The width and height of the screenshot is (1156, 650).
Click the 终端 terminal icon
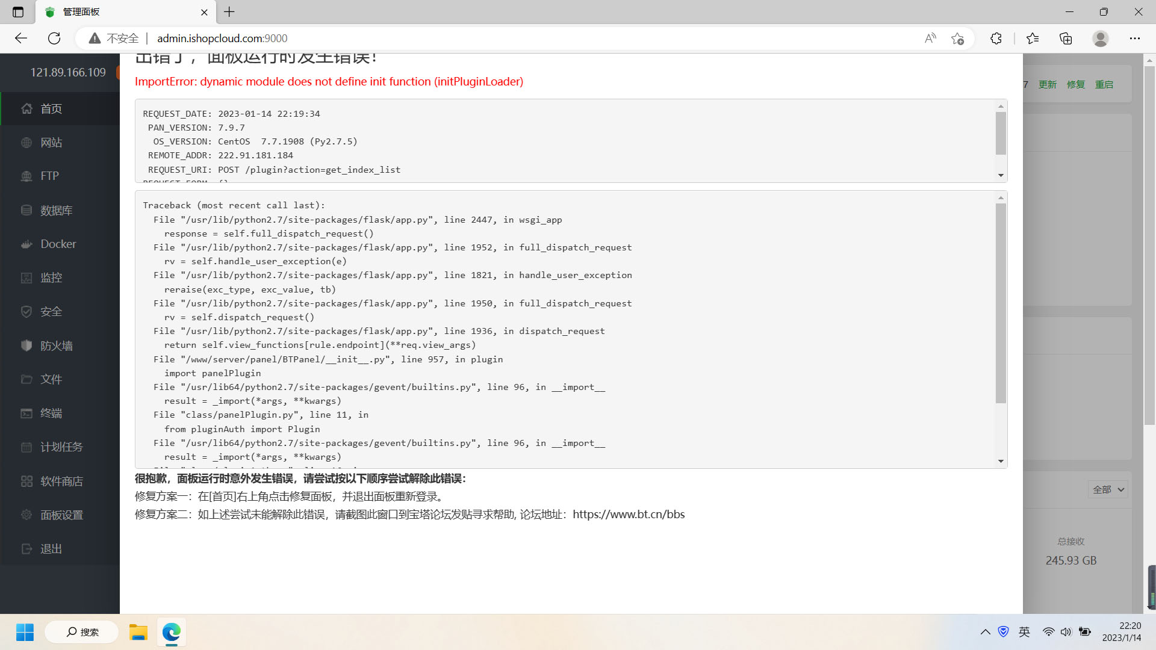pos(26,413)
